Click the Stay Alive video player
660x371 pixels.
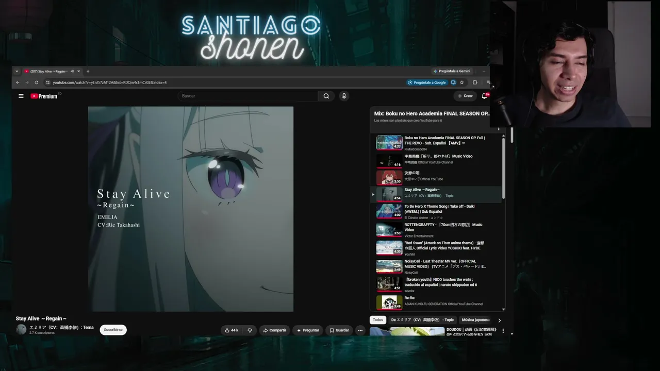tap(191, 209)
